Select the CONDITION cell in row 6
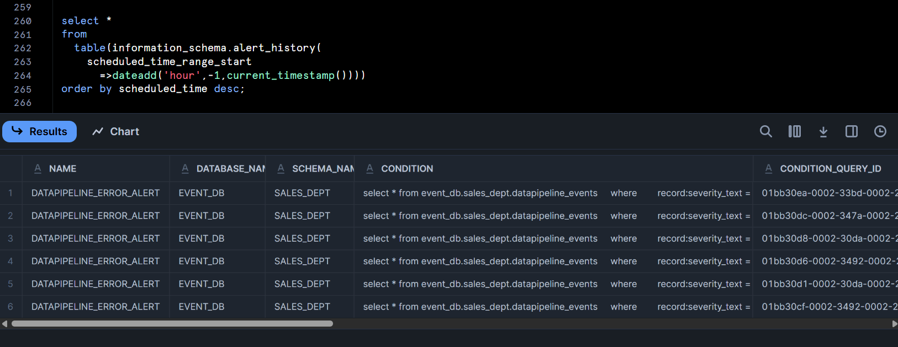Screen dimensions: 898x347 coord(553,306)
